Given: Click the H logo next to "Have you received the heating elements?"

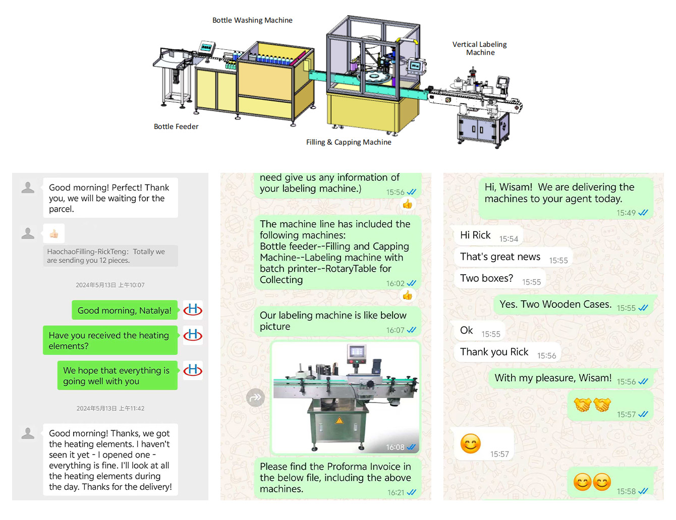Looking at the screenshot, I should (193, 335).
